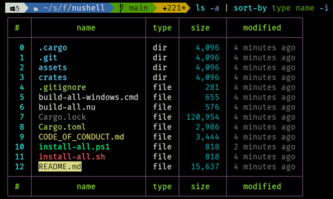Select the crates directory name
Viewport: 333px width, 199px height.
pyautogui.click(x=53, y=77)
